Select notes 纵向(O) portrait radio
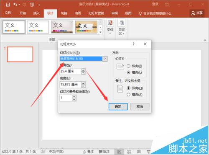Viewport: 209px width, 155px height. click(135, 88)
